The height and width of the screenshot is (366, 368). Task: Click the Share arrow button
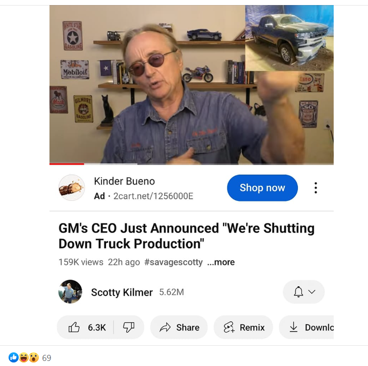(x=179, y=327)
